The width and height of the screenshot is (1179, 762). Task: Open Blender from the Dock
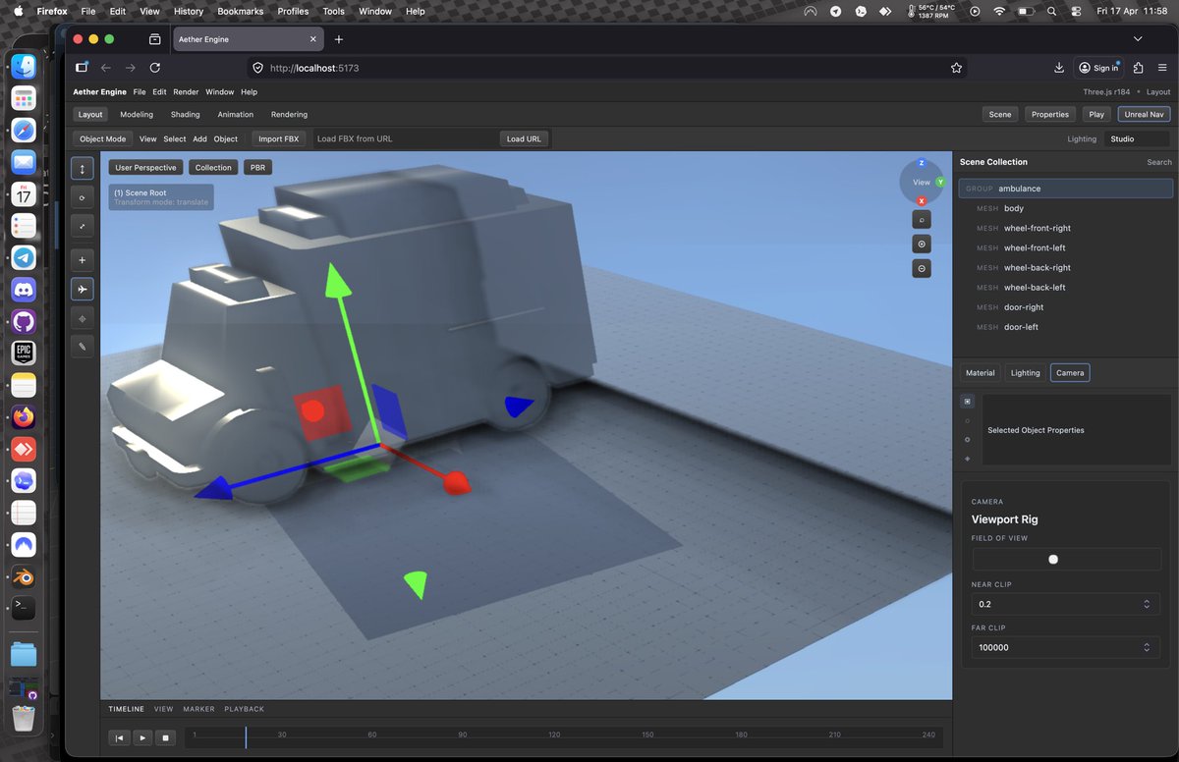tap(24, 576)
